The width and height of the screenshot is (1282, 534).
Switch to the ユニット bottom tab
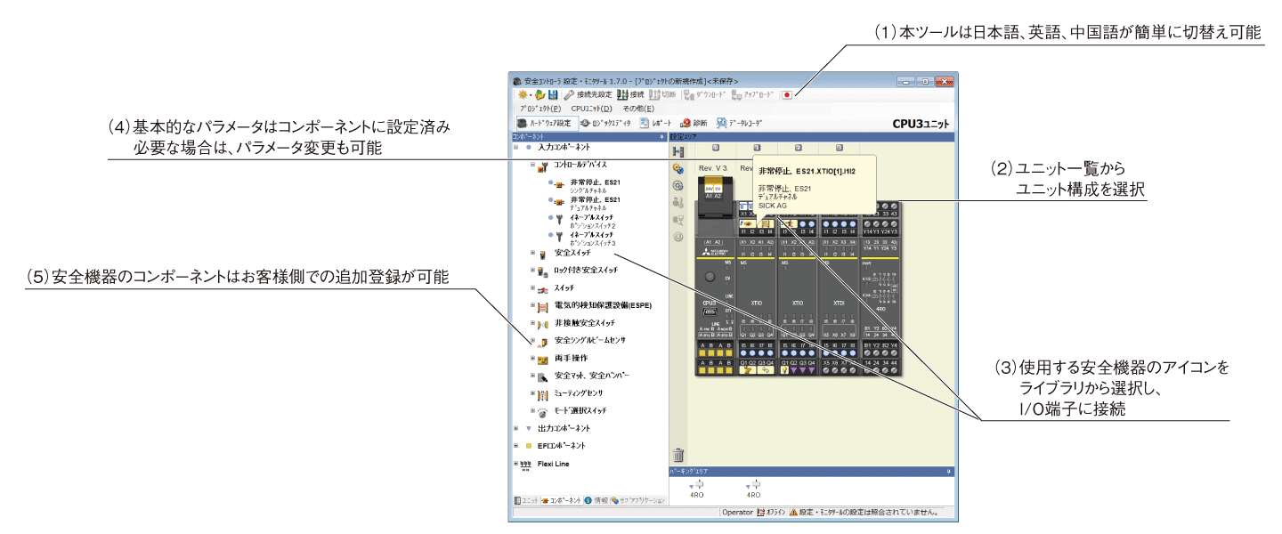(525, 501)
